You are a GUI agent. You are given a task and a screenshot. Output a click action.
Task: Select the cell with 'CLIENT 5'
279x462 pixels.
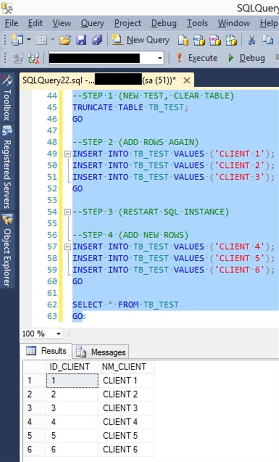point(126,436)
